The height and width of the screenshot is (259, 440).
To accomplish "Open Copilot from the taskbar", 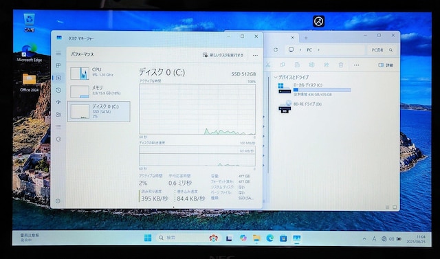I will coord(243,238).
